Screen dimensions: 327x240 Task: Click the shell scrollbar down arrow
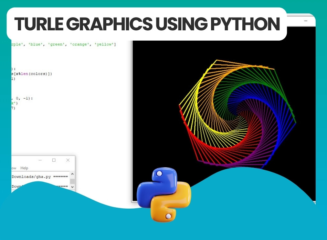coord(72,187)
